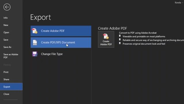Open the Print page
This screenshot has height=104, width=184.
click(6, 72)
